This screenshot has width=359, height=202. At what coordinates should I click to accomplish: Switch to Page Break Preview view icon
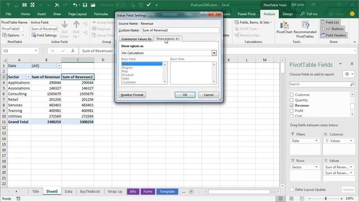[302, 198]
